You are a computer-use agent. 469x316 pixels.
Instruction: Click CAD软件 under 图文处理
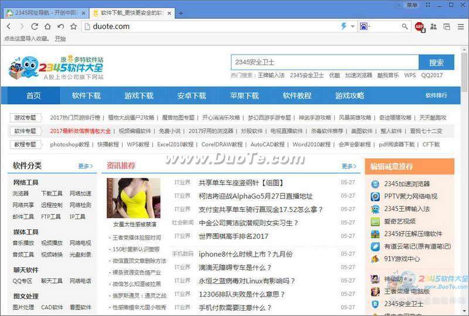pos(52,307)
